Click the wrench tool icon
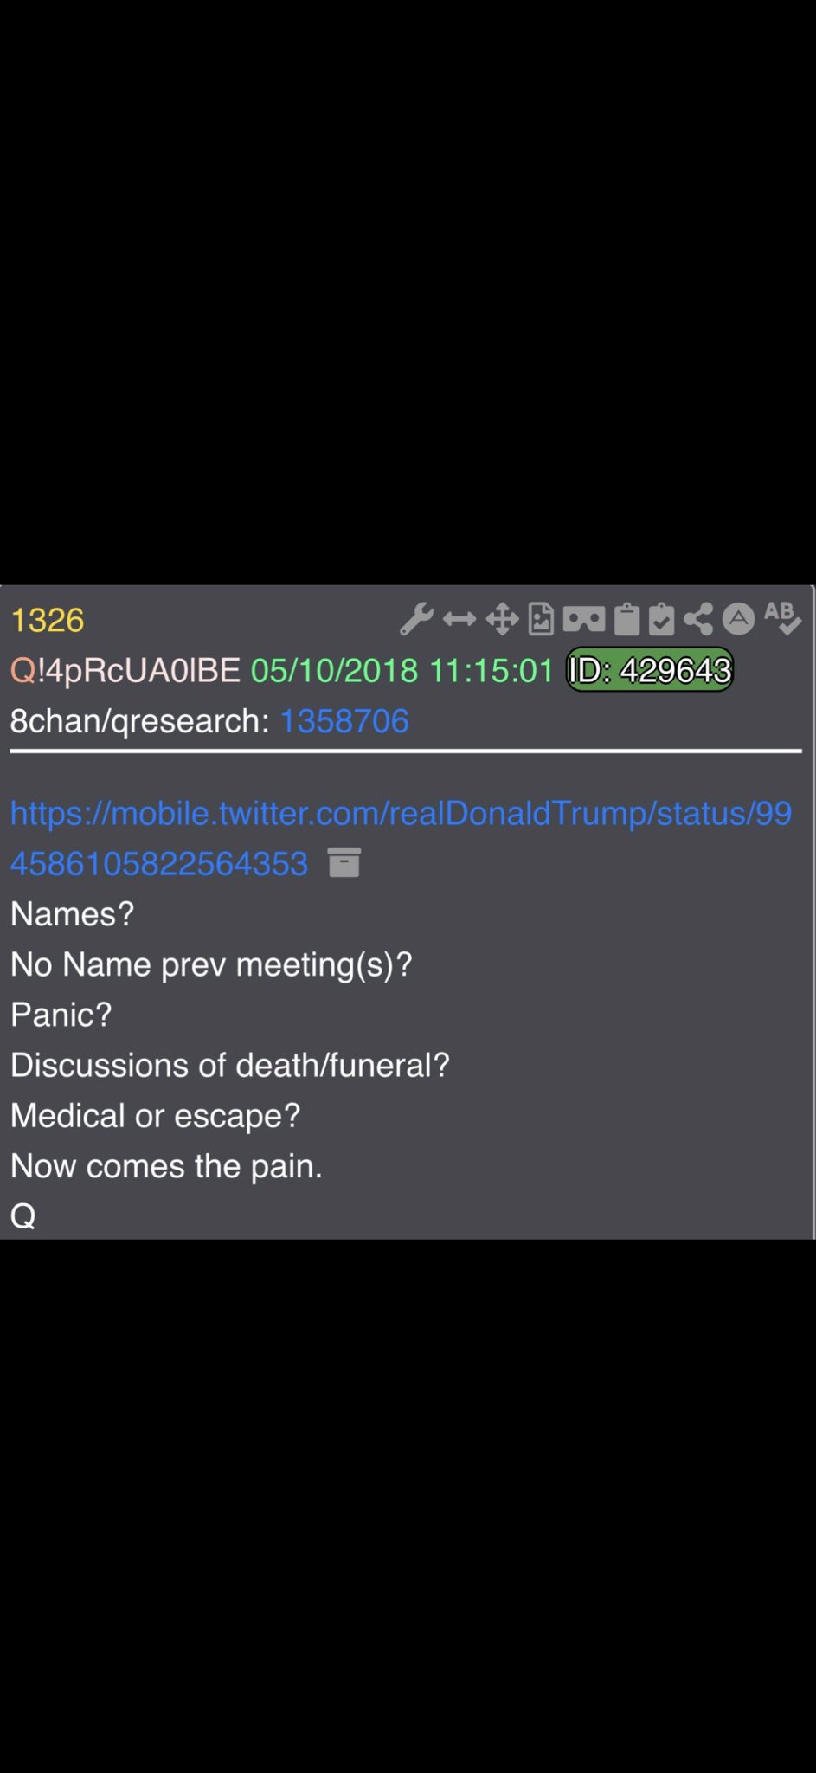 click(416, 619)
